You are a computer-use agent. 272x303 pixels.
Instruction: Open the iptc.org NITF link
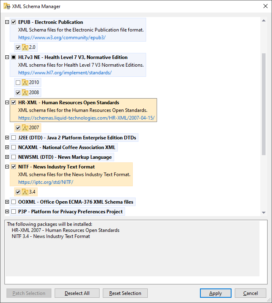click(x=45, y=182)
